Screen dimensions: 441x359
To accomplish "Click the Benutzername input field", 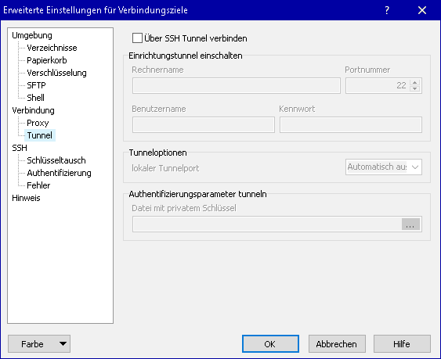I will click(204, 124).
